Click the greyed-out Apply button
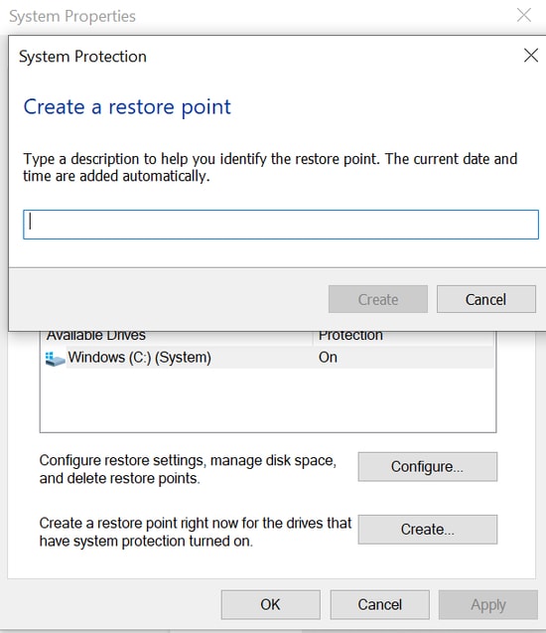The image size is (546, 633). pyautogui.click(x=488, y=604)
